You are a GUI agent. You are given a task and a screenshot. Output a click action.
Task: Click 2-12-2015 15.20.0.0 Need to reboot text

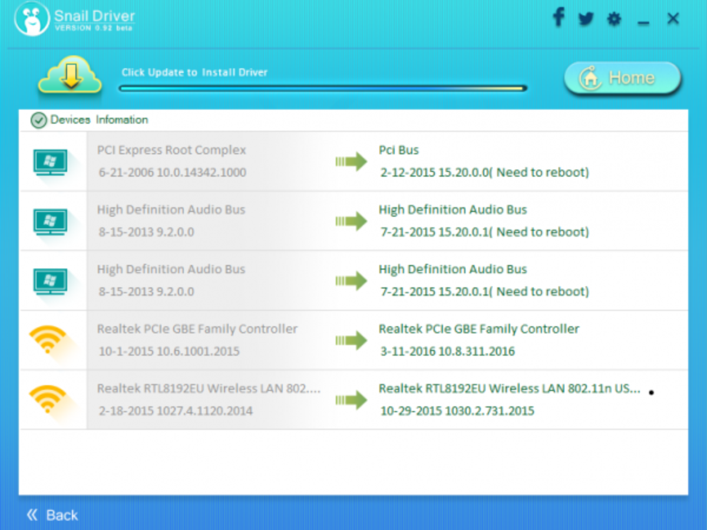click(x=485, y=173)
